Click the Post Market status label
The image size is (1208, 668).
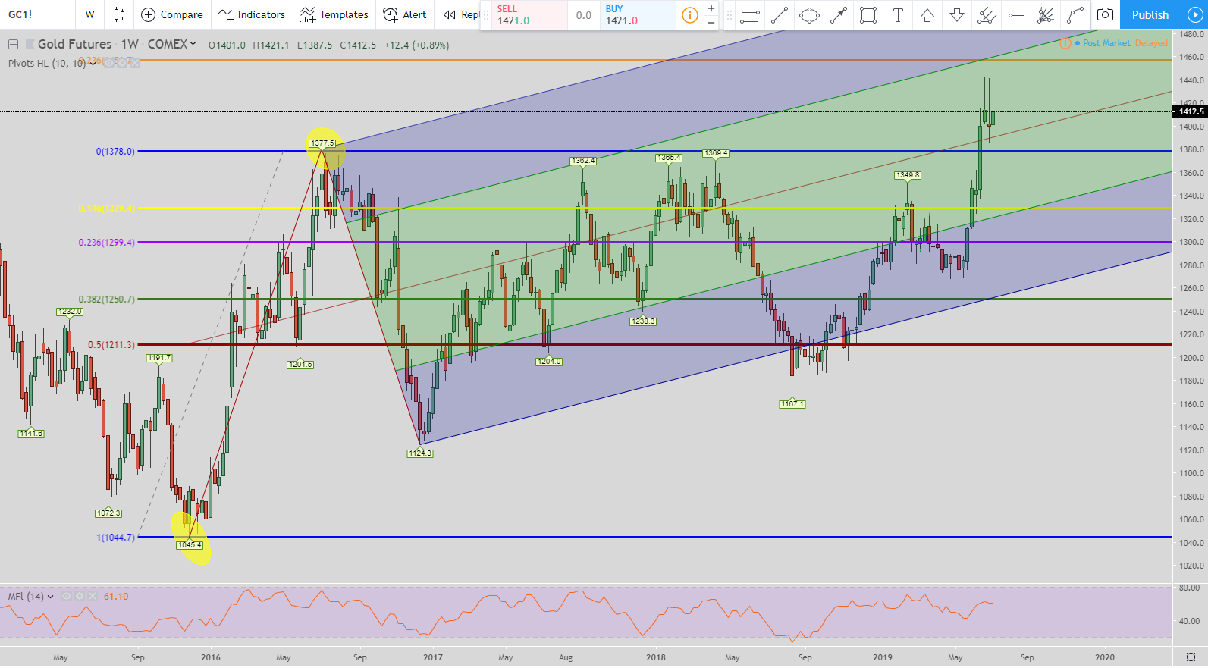click(x=1106, y=43)
